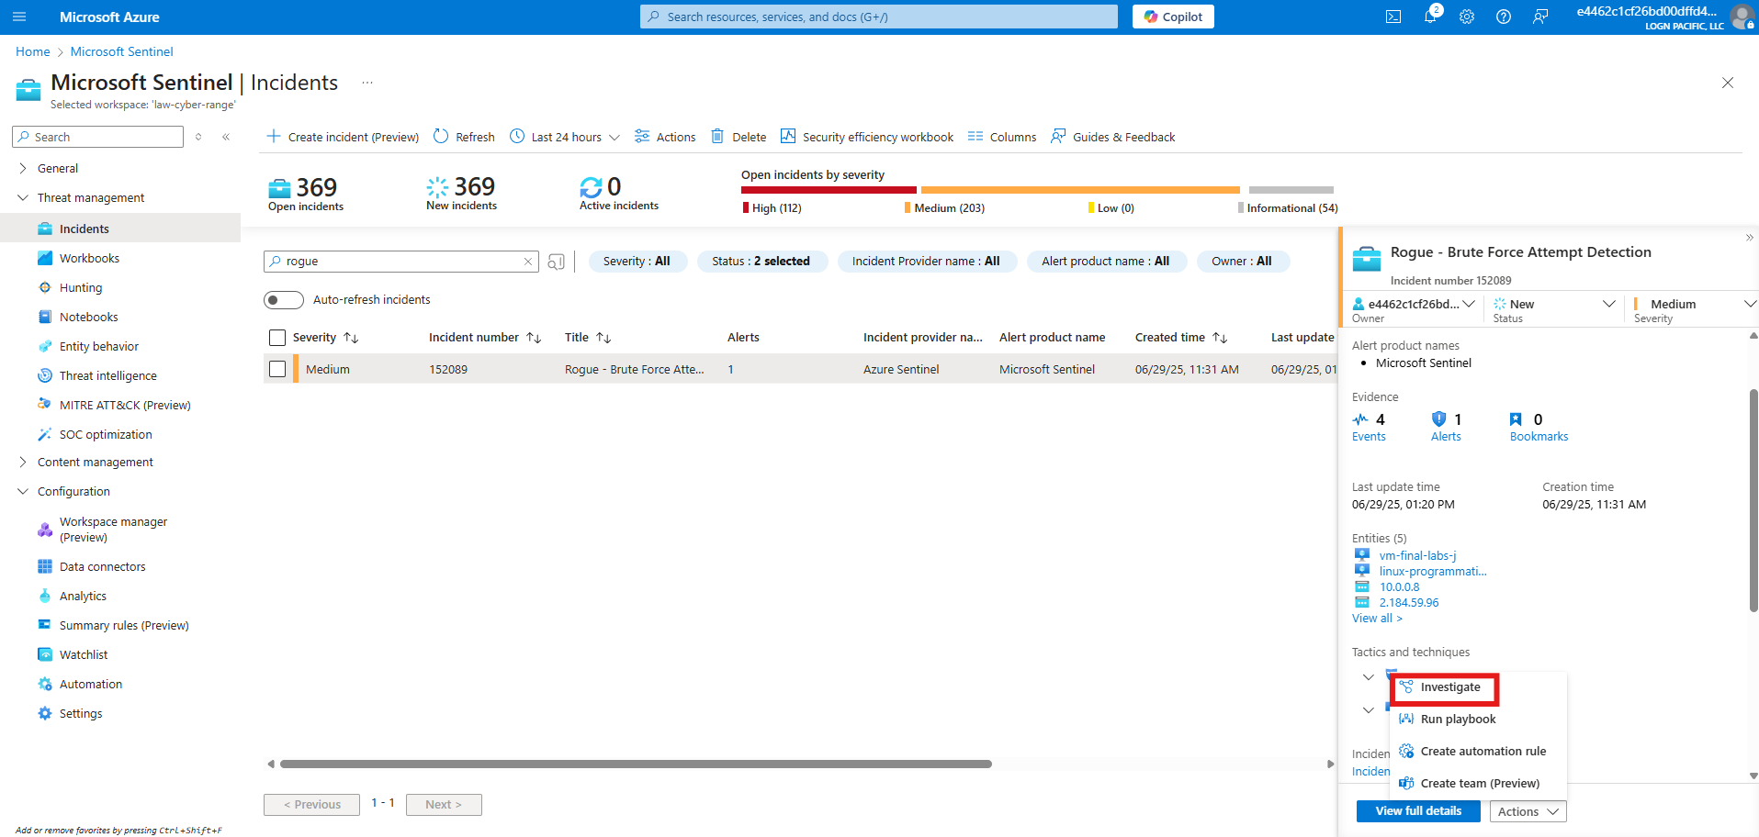Click the sidebar expand/collapse-all icon next to Search
The image size is (1759, 837).
(x=198, y=137)
